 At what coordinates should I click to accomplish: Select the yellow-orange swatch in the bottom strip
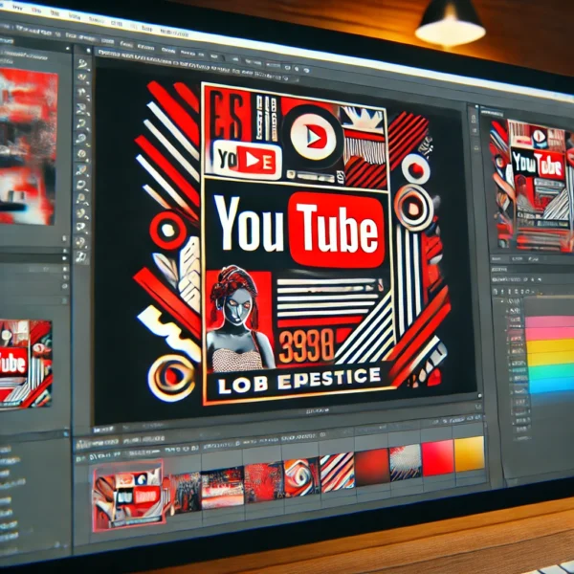[x=469, y=454]
